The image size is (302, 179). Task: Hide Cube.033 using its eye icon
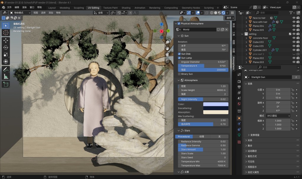294,42
